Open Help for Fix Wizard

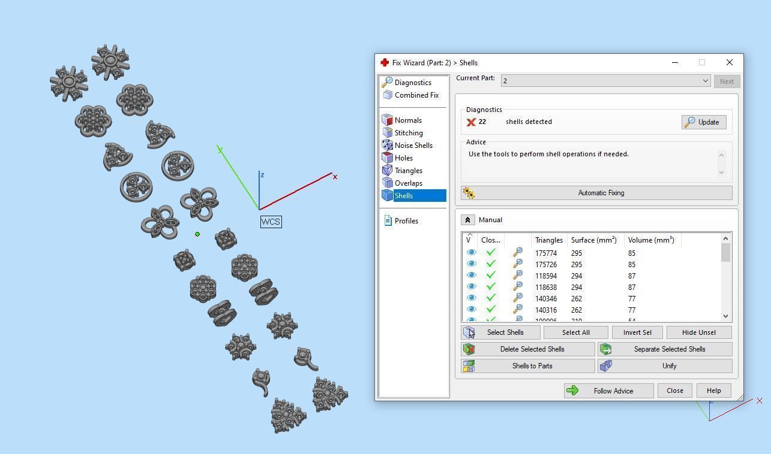pyautogui.click(x=713, y=391)
